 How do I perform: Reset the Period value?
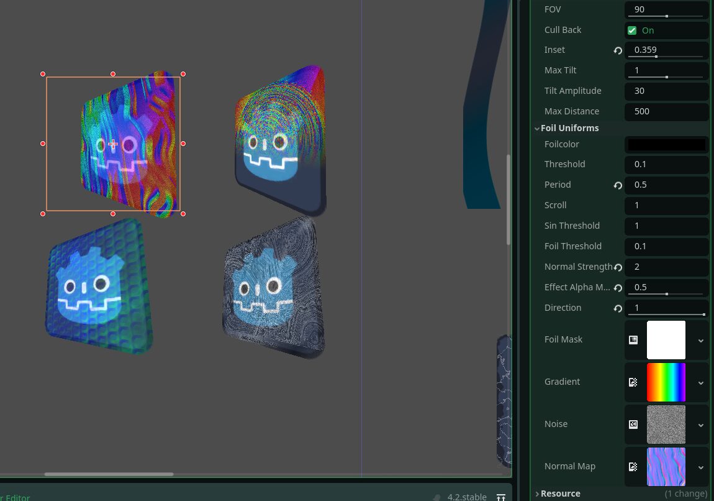pyautogui.click(x=618, y=185)
